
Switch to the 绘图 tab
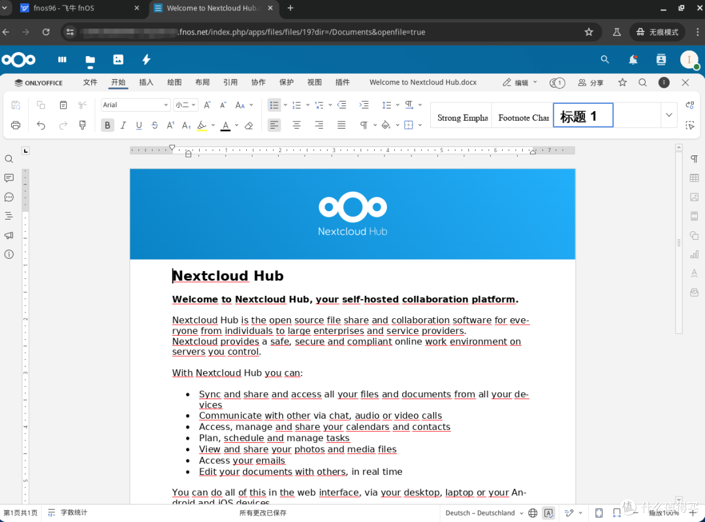tap(174, 82)
